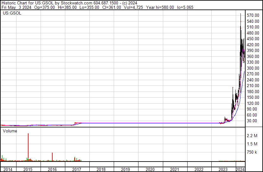The width and height of the screenshot is (263, 172).
Task: Click the Vol=4,725 volume value
Action: coord(133,7)
